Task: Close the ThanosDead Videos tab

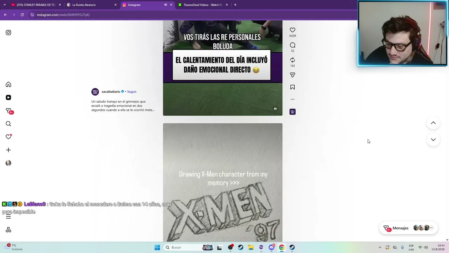Action: click(x=227, y=5)
